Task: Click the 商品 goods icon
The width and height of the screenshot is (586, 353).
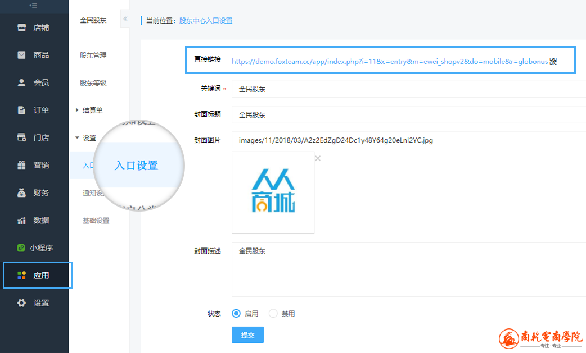Action: click(x=22, y=55)
